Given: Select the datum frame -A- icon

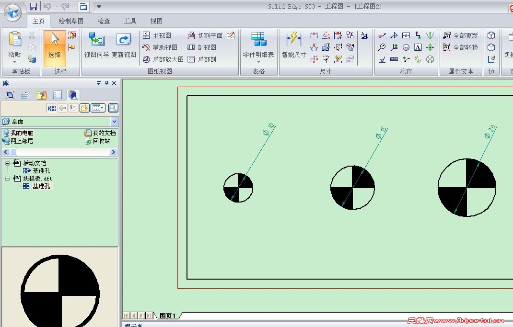Looking at the screenshot, I should (x=406, y=35).
